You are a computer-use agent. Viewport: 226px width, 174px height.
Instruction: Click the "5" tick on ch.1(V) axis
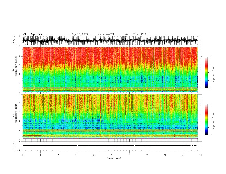(x=20, y=36)
